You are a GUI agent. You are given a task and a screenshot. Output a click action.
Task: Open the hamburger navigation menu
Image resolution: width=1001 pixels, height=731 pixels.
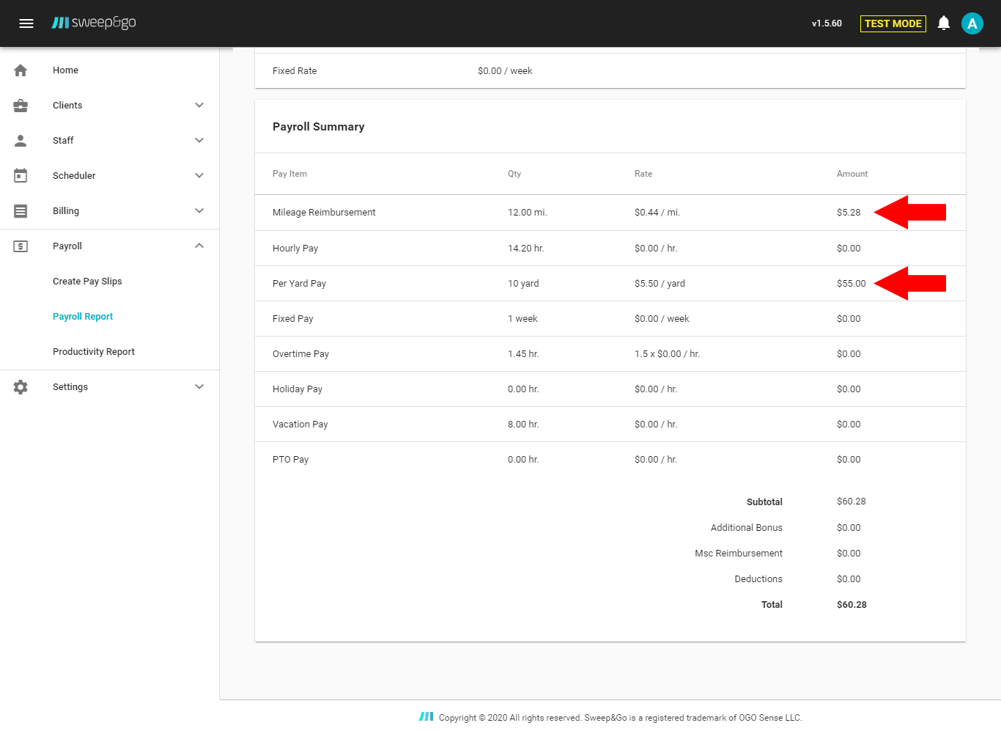pos(26,23)
